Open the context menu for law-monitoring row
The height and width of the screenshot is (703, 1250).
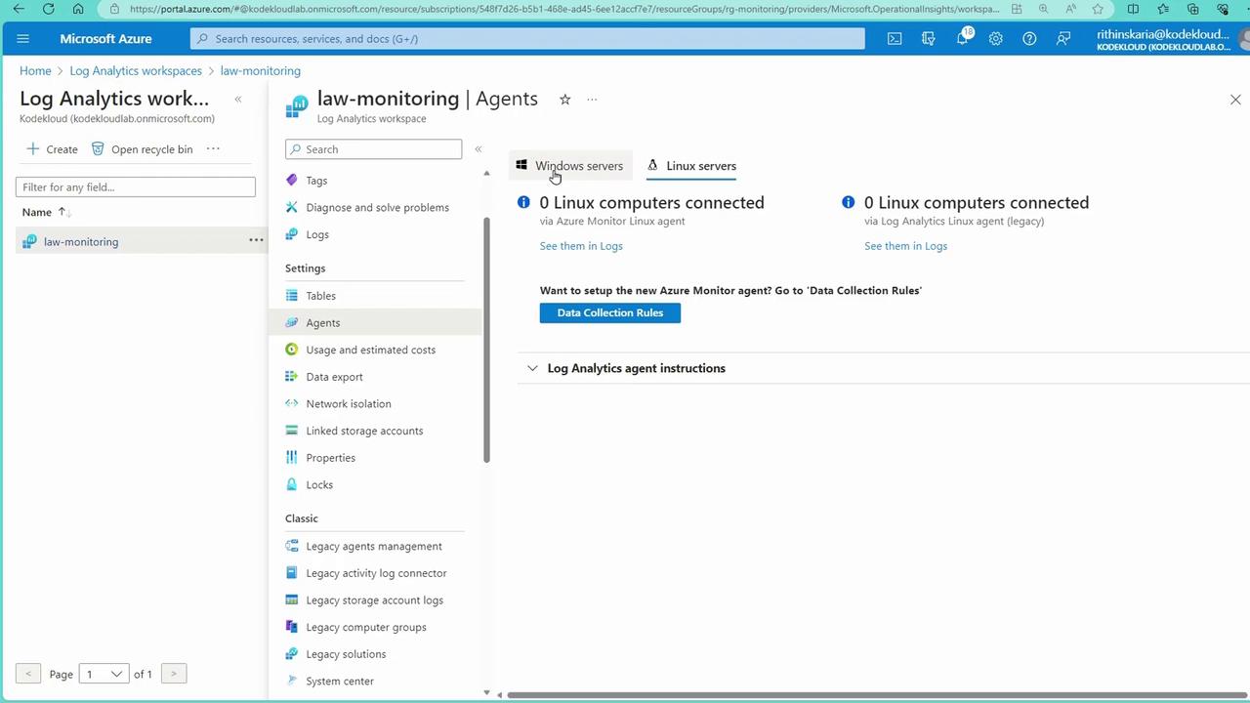pyautogui.click(x=256, y=241)
